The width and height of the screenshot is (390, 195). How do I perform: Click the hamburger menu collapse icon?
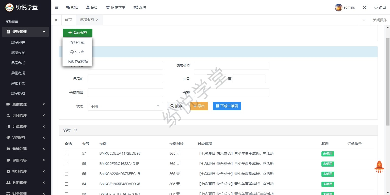click(56, 7)
